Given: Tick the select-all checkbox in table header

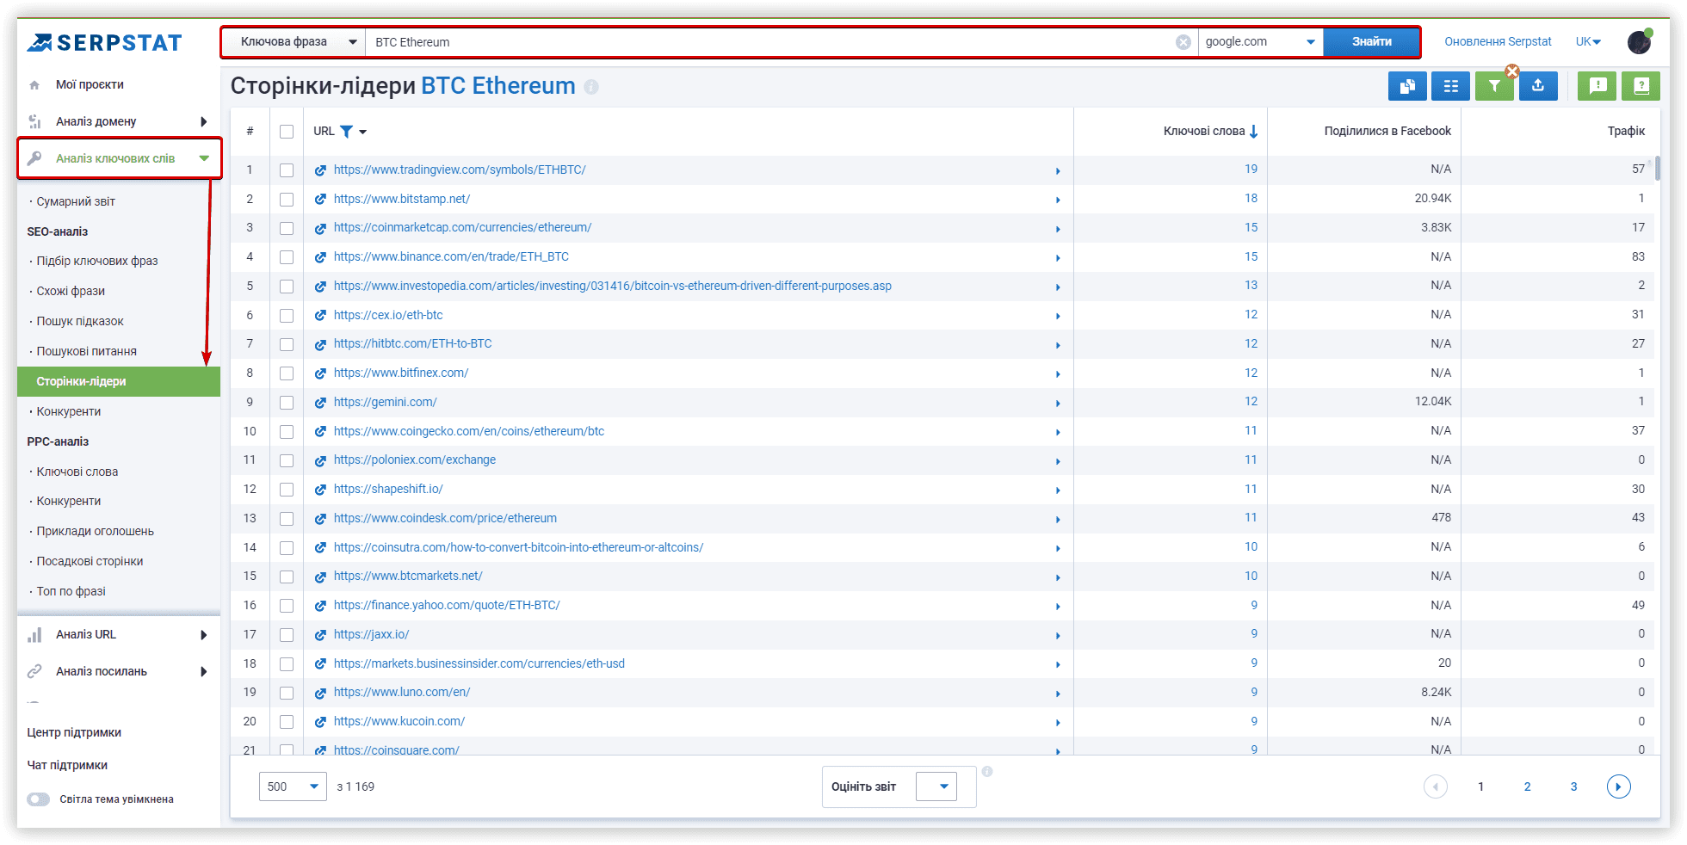Looking at the screenshot, I should [287, 132].
